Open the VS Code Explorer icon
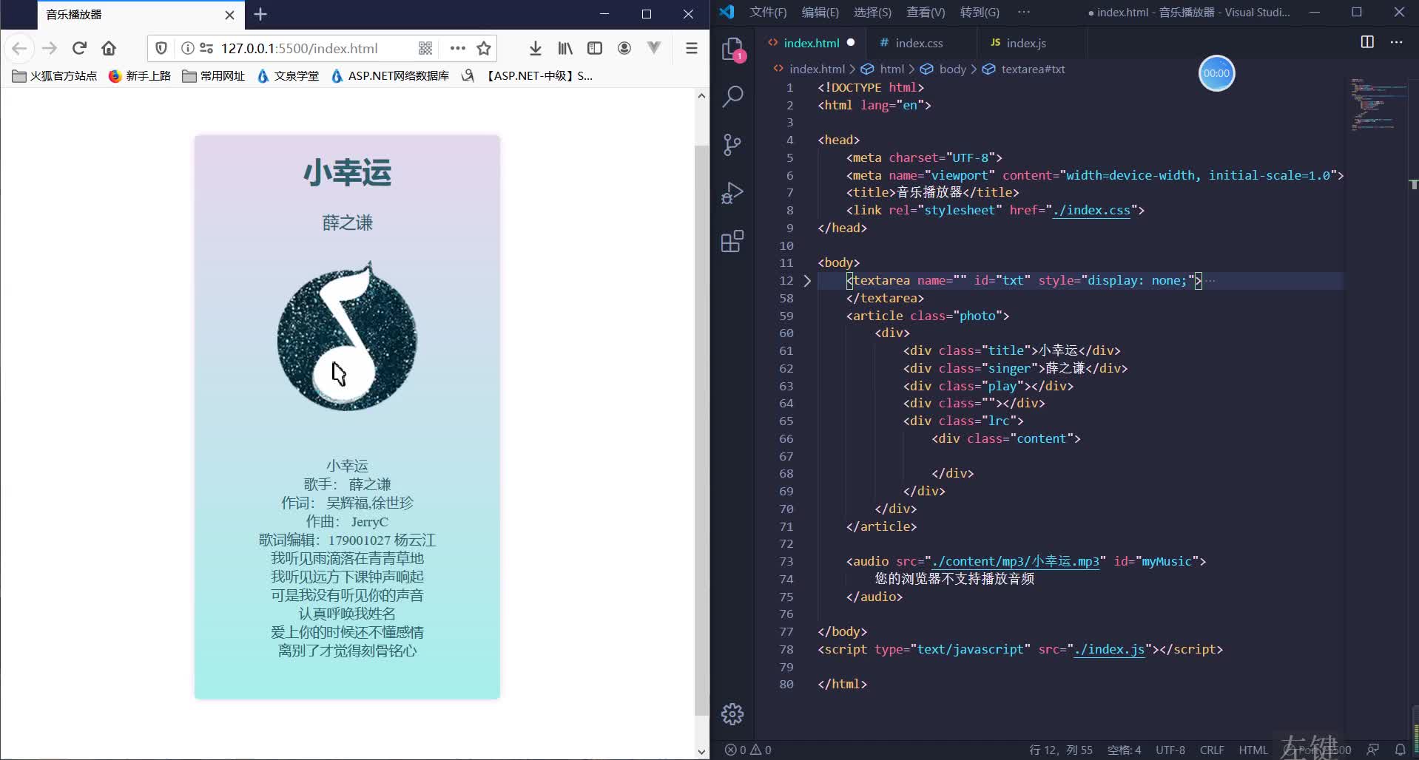Viewport: 1419px width, 760px height. click(732, 50)
